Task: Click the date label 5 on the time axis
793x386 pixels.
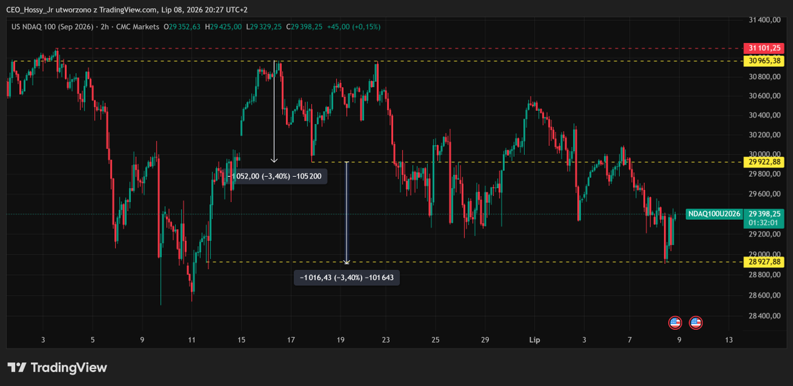Action: pos(93,340)
